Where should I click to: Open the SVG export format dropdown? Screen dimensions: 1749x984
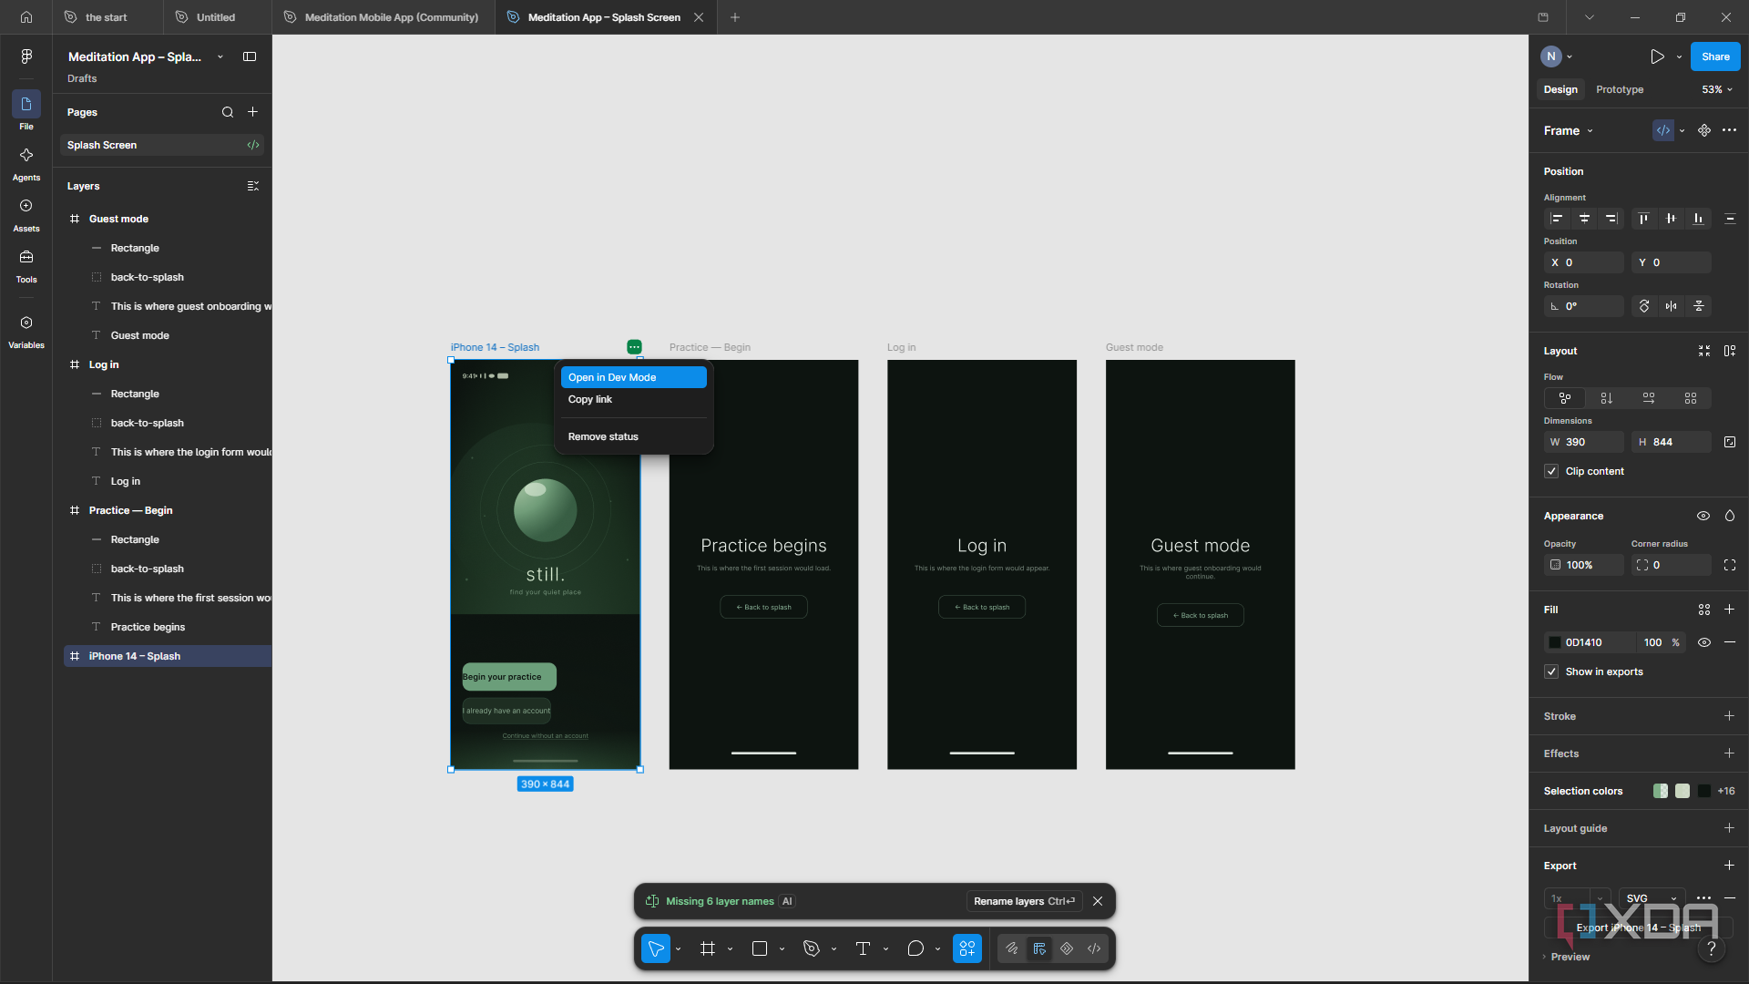click(1652, 898)
